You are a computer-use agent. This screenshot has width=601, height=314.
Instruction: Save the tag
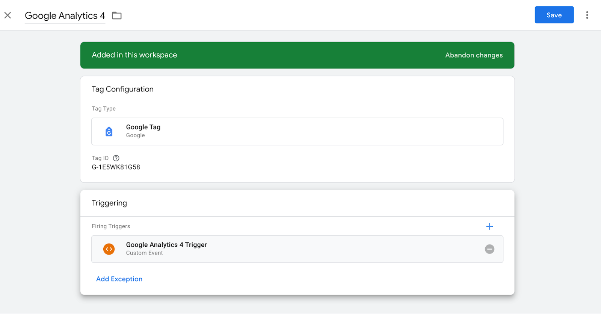[554, 15]
